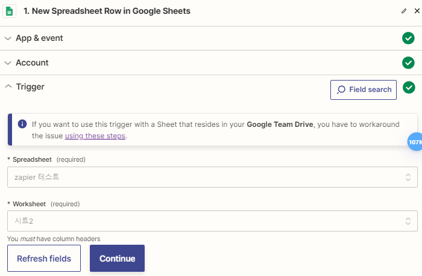Screen dimensions: 422x276
Task: Open the Spreadsheet dropdown
Action: 212,177
